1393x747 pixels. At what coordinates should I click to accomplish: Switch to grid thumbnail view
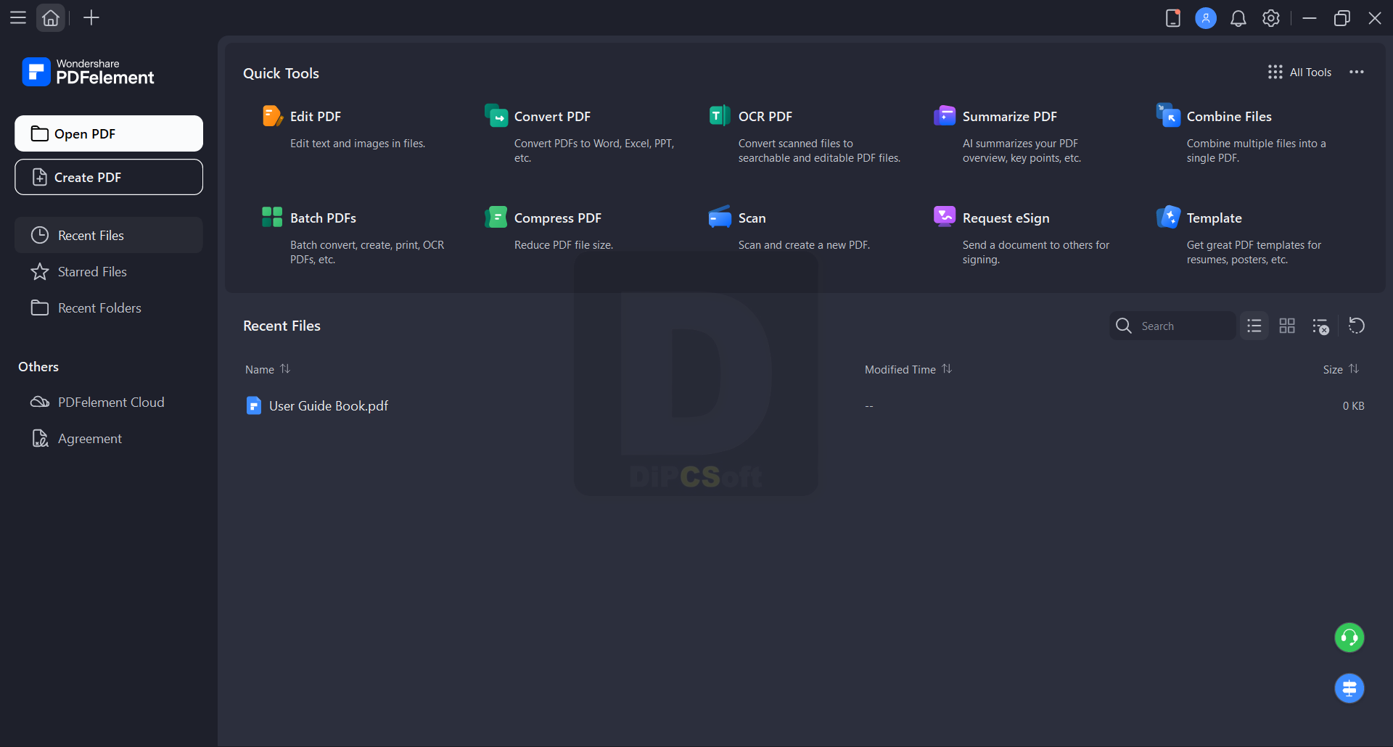1287,326
